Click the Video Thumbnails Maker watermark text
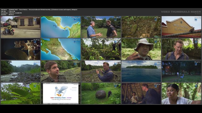Image resolution: width=202 pixels, height=113 pixels. (x=181, y=12)
